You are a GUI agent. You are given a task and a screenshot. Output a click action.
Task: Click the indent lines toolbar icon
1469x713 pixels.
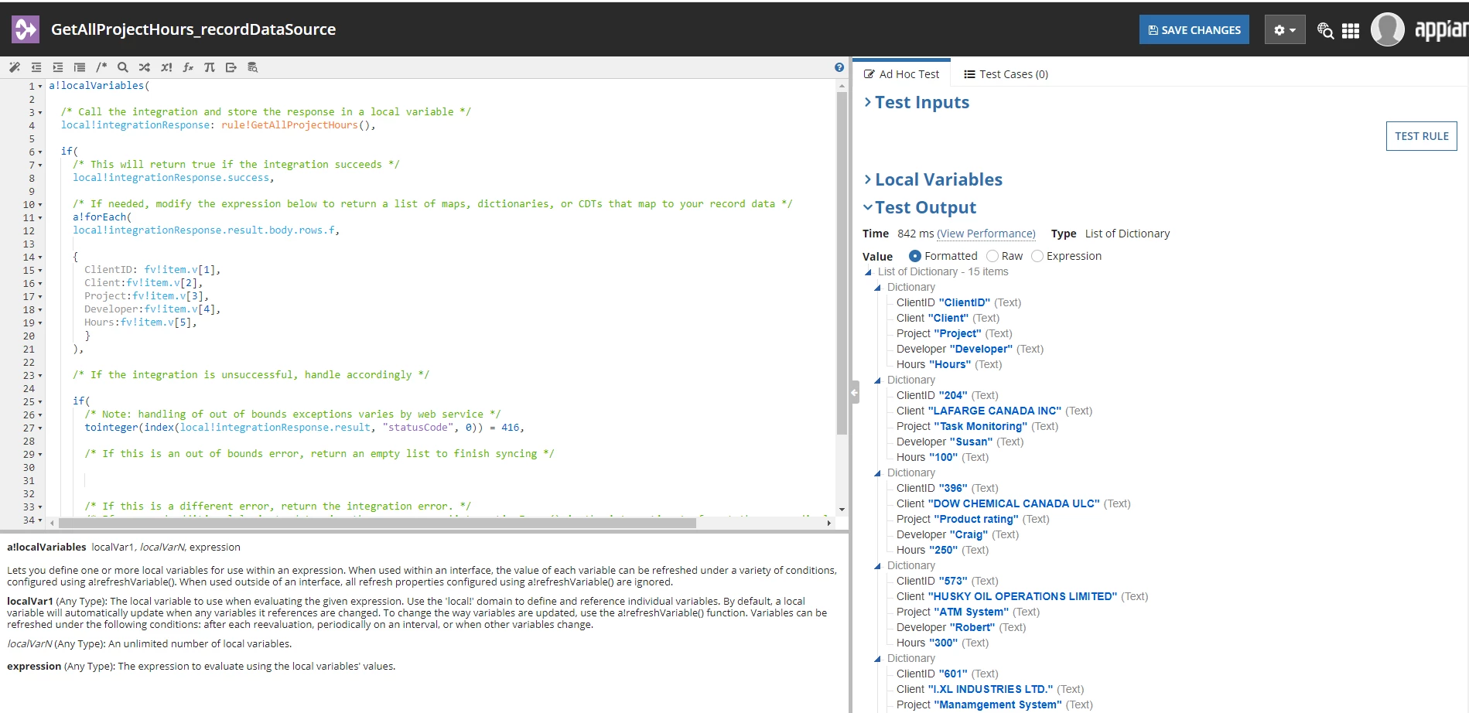58,67
